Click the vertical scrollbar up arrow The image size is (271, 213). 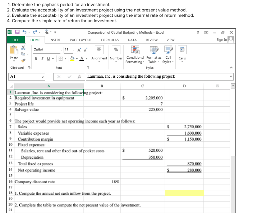click(x=233, y=86)
